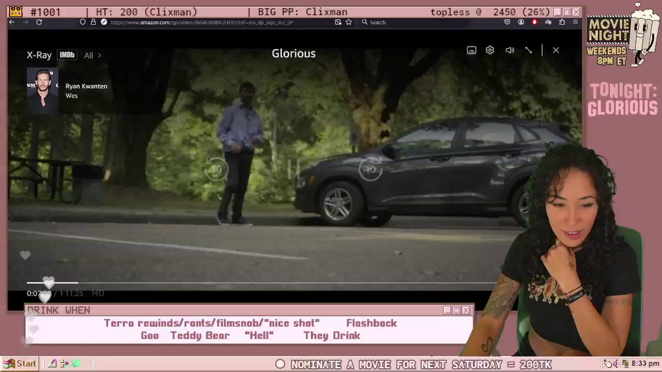The width and height of the screenshot is (662, 372).
Task: Click the speaker icon in the system tray
Action: (616, 364)
